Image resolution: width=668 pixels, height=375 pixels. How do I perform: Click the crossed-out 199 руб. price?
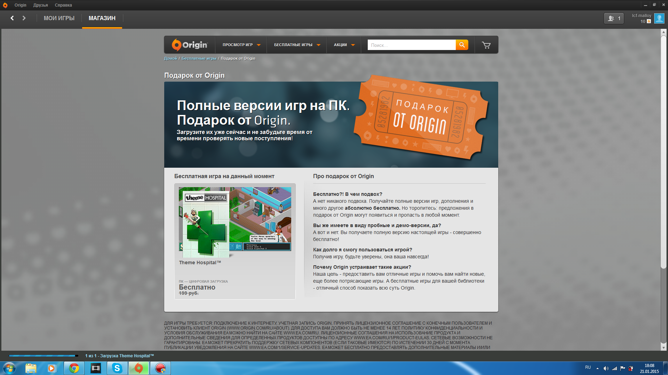pyautogui.click(x=189, y=293)
